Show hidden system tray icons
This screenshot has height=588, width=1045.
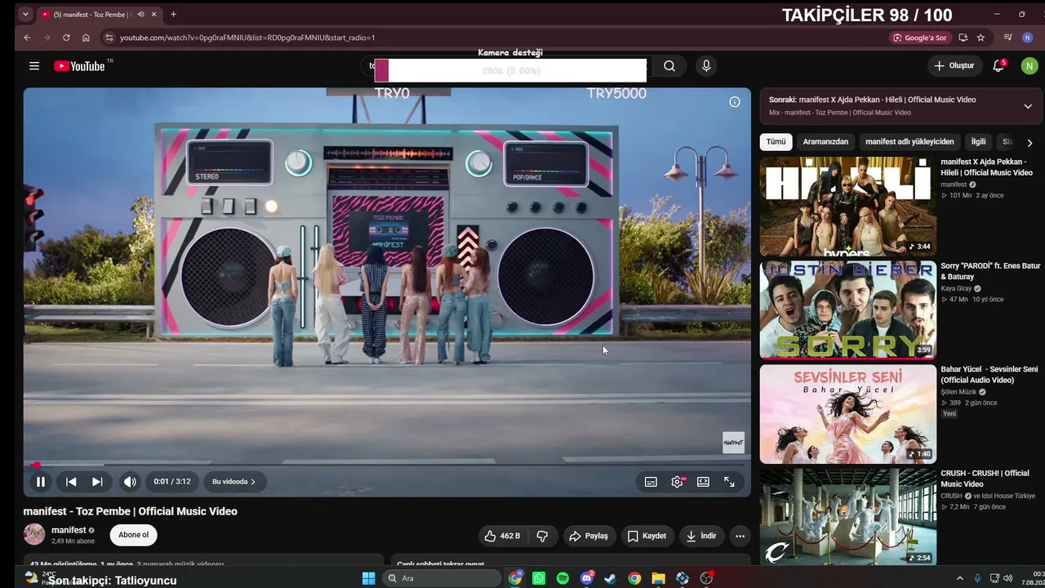pos(960,578)
